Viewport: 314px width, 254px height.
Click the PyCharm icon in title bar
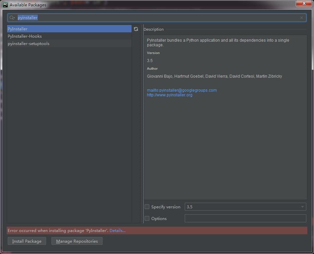[5, 5]
